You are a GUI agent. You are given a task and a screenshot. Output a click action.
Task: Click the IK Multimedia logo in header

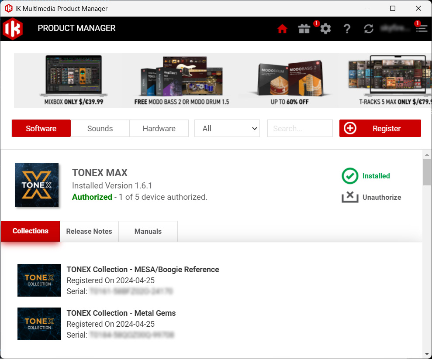[x=12, y=29]
